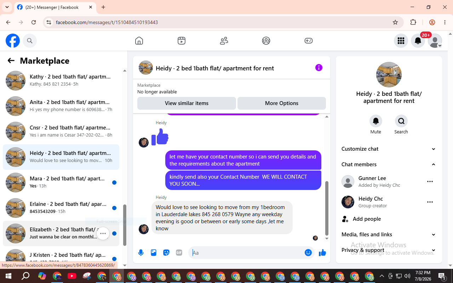Open conversation information purple i icon
This screenshot has height=283, width=453.
[319, 68]
